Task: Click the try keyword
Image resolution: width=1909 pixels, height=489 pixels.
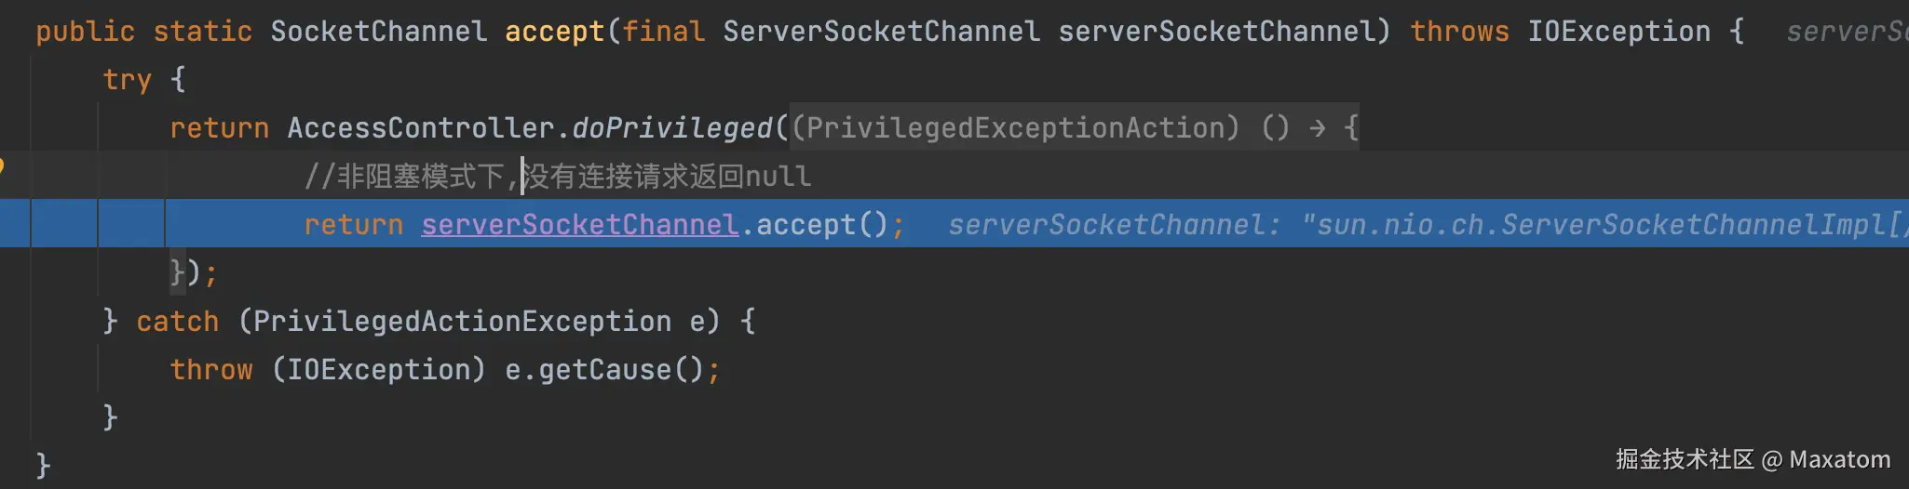Action: [x=127, y=80]
